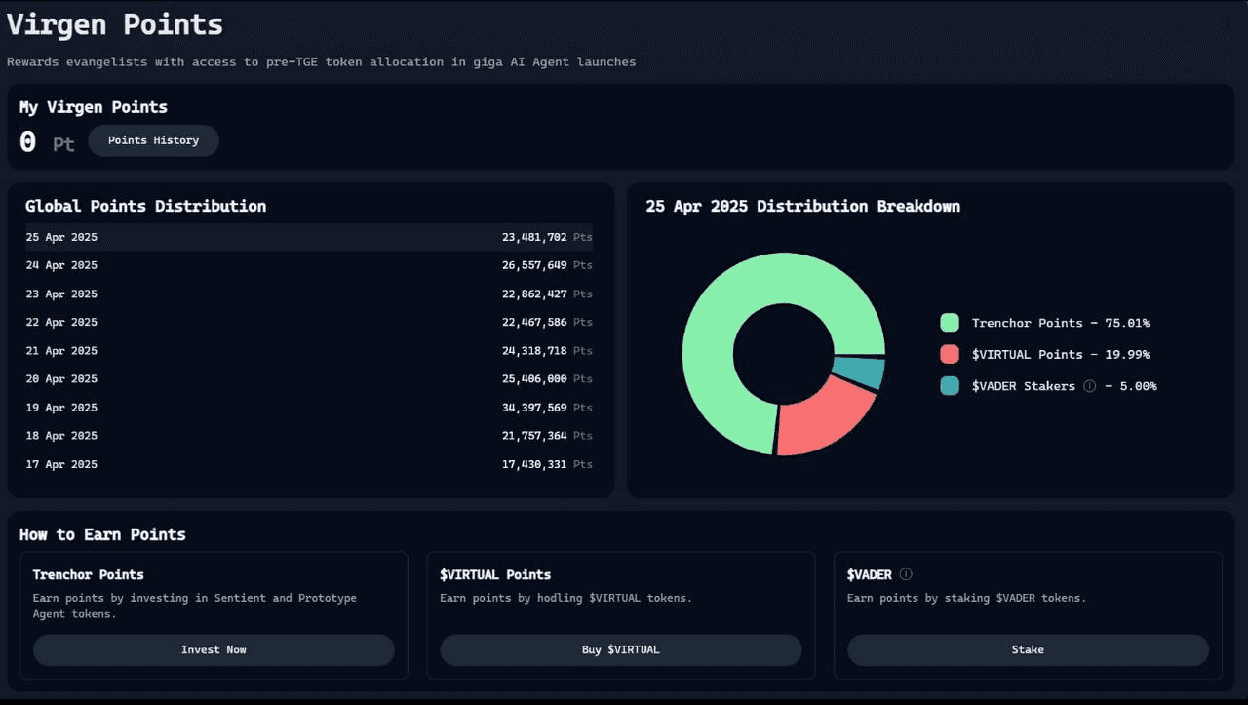Click the 26,557,649 points value

(x=534, y=265)
